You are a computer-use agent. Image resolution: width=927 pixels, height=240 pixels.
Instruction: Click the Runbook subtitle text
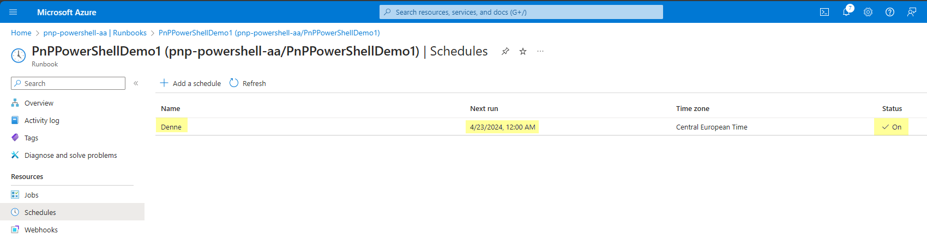click(x=45, y=64)
